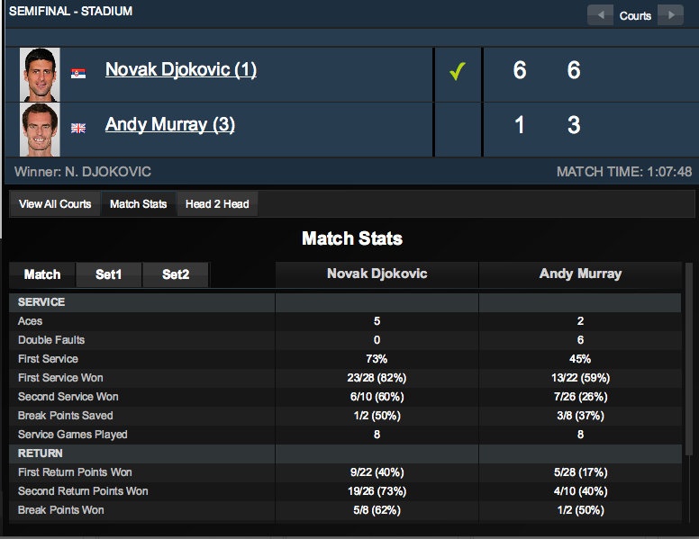Select the Match Stats tab

click(x=138, y=204)
